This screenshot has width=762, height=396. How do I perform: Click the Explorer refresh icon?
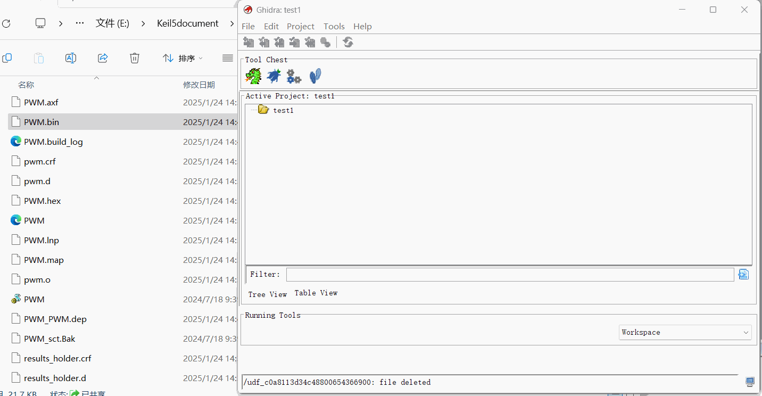click(x=6, y=23)
